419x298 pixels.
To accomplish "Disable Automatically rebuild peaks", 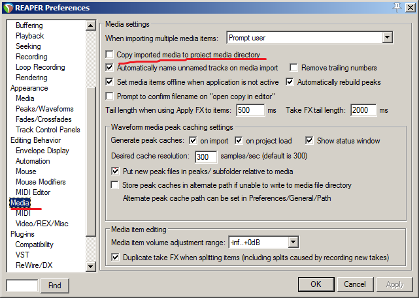I will [290, 82].
